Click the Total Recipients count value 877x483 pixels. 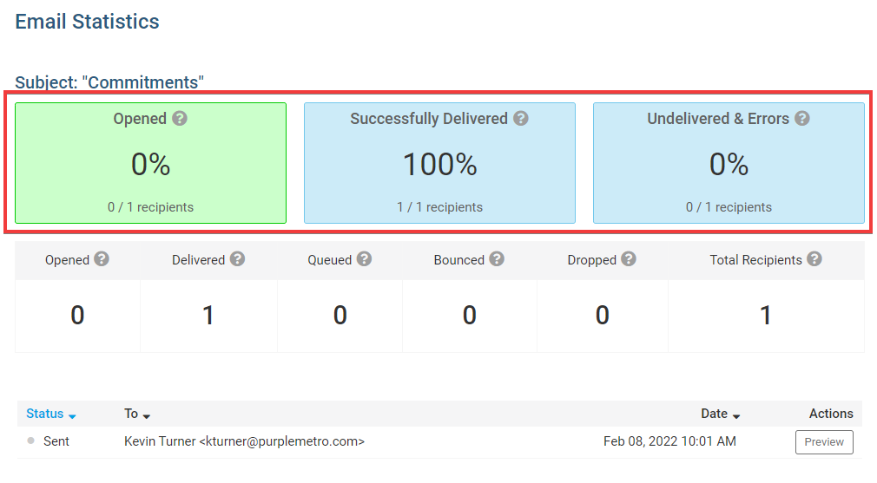(x=766, y=316)
